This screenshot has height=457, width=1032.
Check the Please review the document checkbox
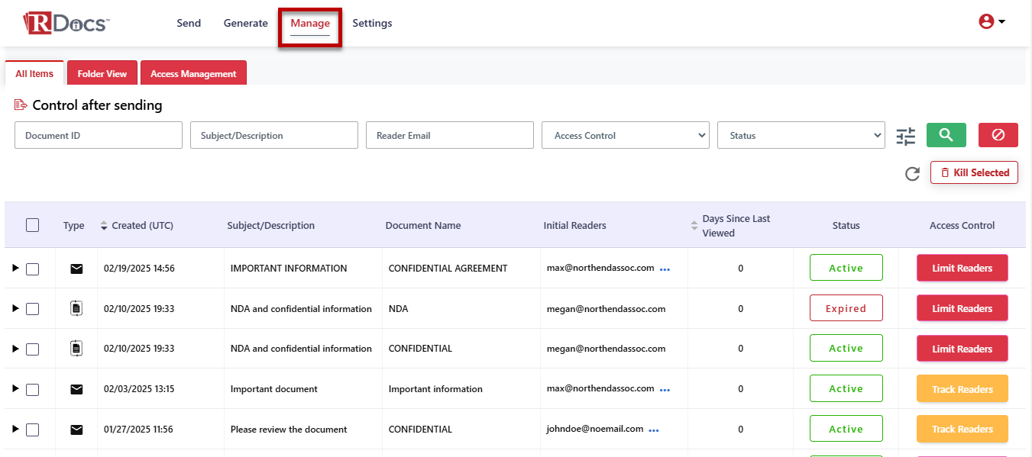click(x=32, y=430)
